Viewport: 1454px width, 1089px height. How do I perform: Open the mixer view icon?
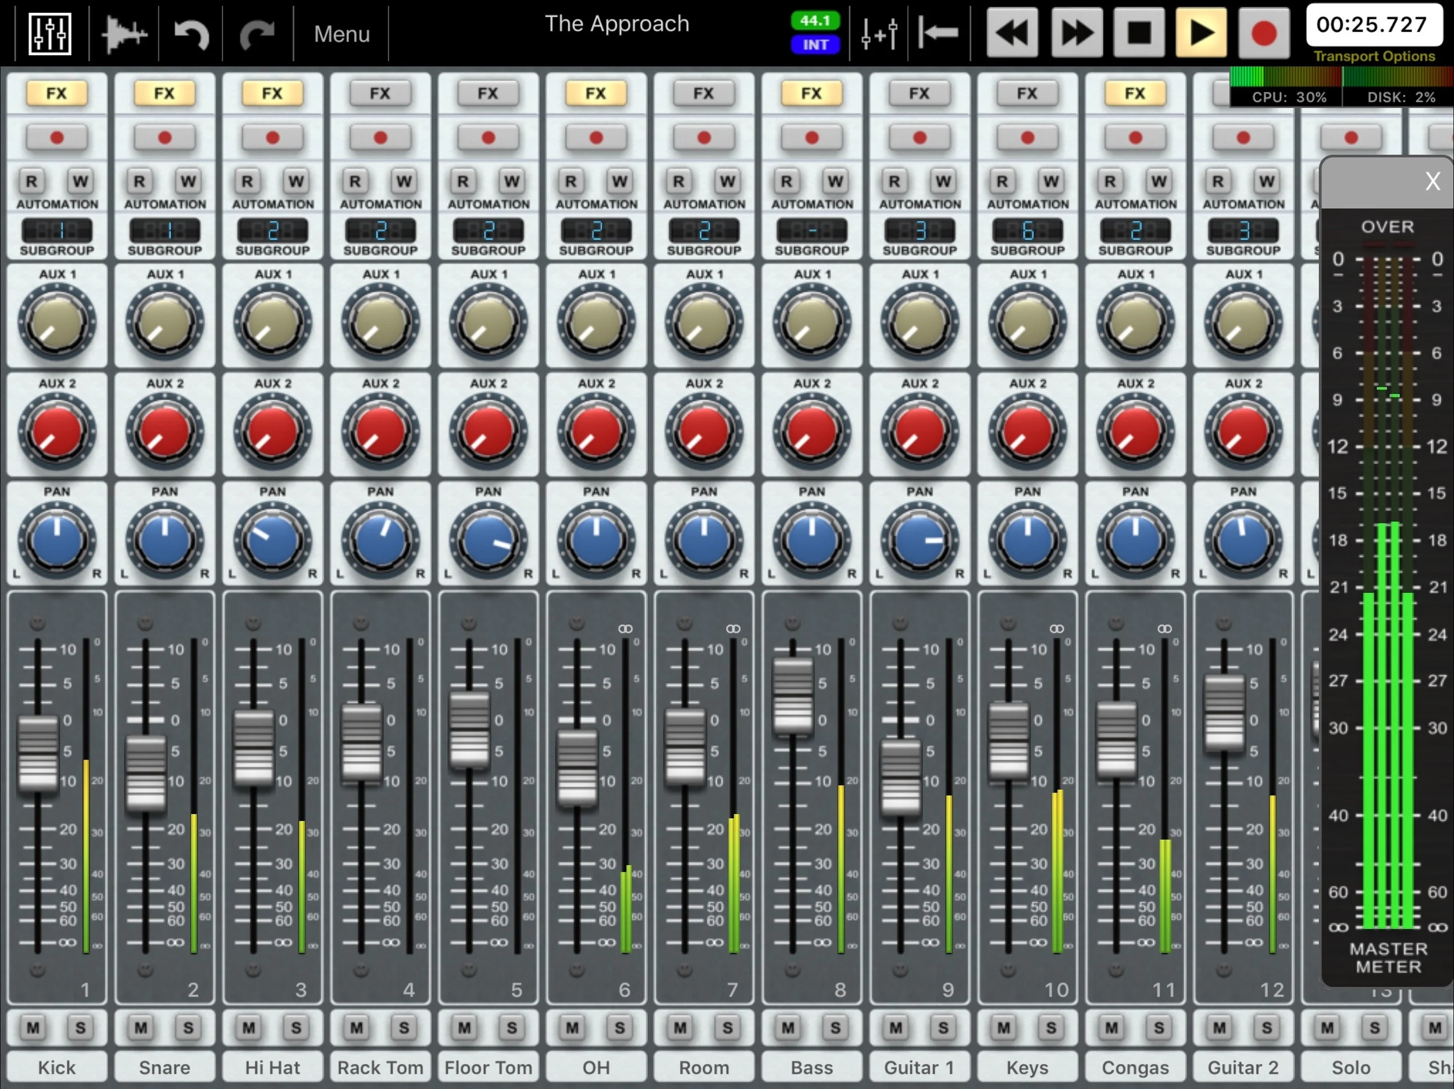click(50, 34)
